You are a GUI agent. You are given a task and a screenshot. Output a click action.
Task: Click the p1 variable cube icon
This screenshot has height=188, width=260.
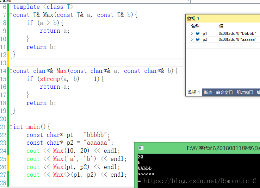(x=198, y=33)
